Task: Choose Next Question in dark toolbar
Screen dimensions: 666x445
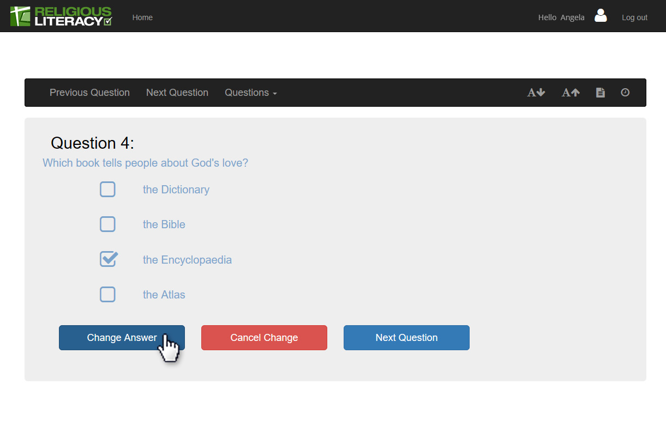Action: click(177, 93)
